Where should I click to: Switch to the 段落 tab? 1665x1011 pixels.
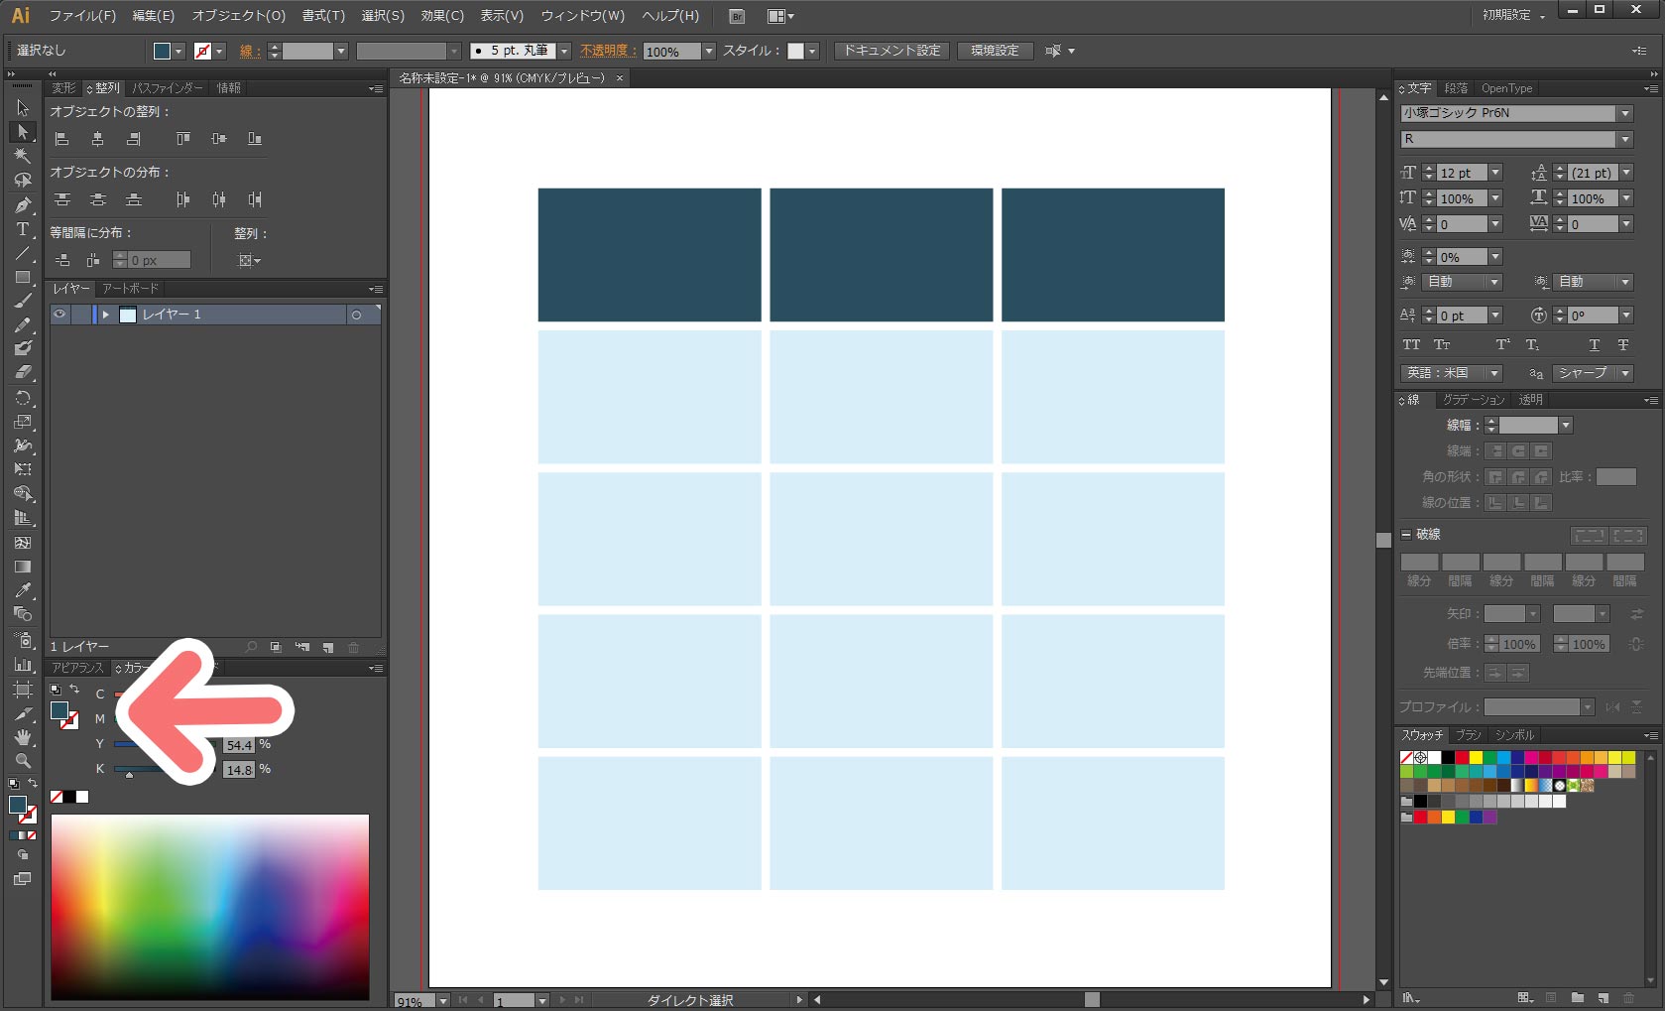[x=1456, y=88]
